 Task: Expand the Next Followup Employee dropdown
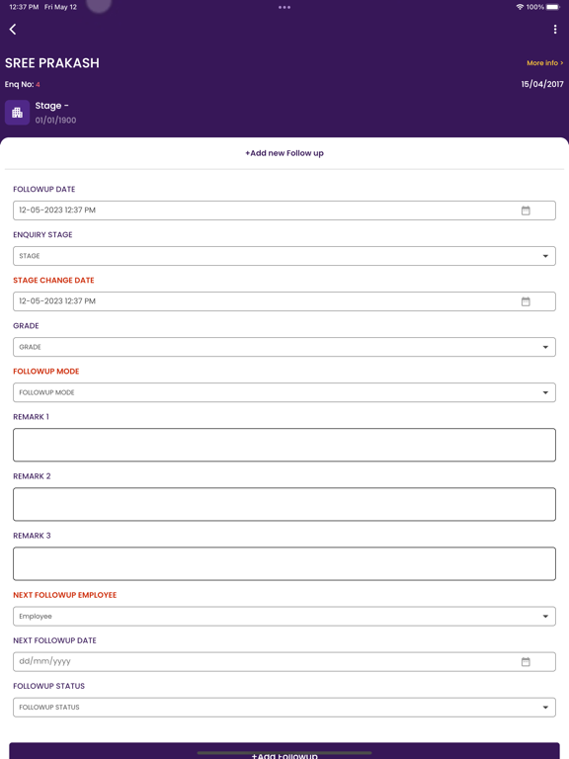click(284, 617)
